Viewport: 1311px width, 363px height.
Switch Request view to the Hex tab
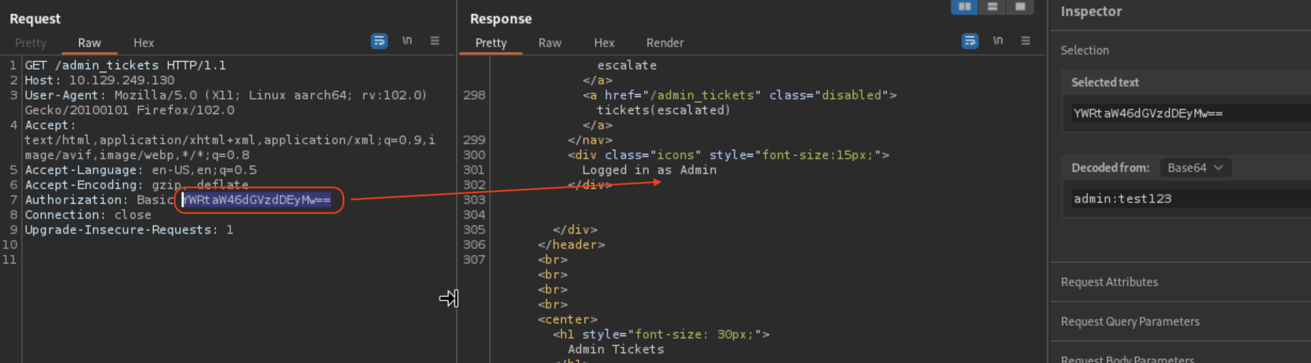[x=143, y=43]
